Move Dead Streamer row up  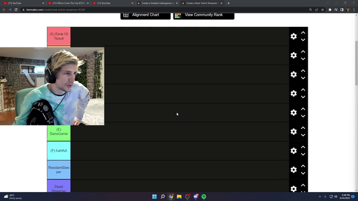(303, 185)
